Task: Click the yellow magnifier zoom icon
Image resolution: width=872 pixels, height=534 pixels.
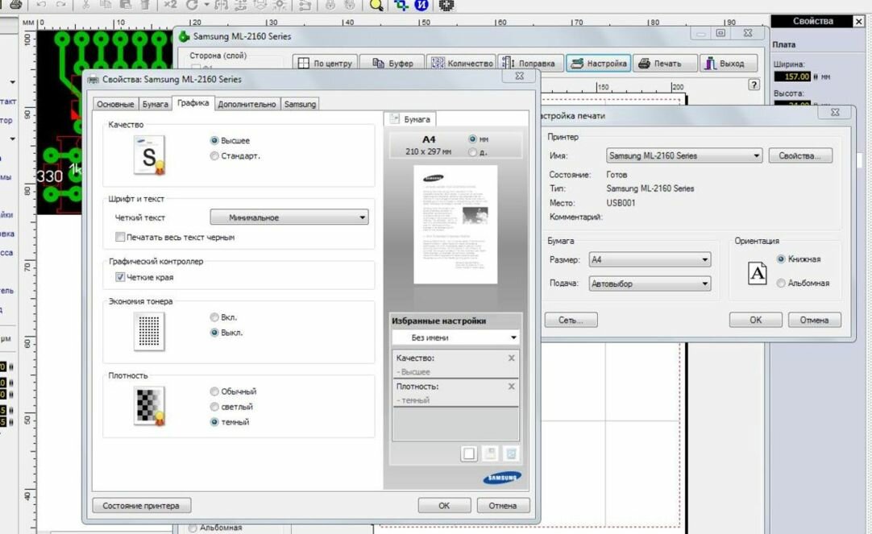Action: (376, 5)
